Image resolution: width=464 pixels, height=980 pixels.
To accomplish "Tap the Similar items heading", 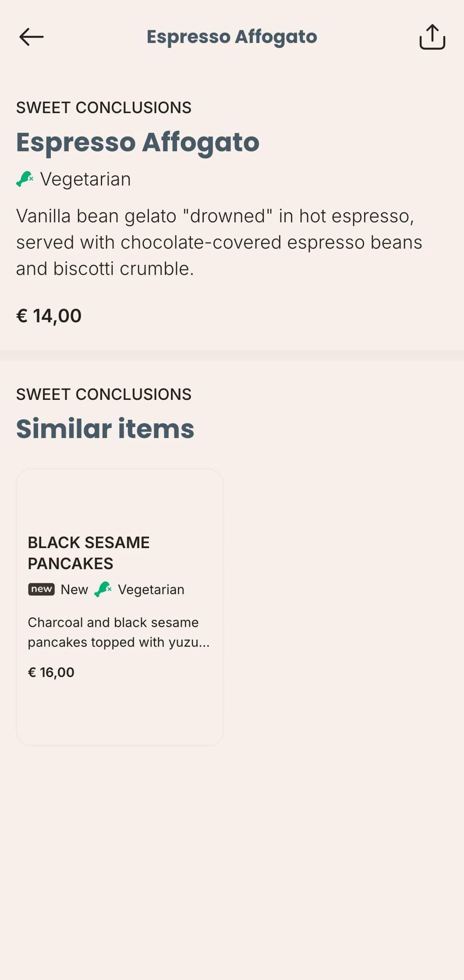I will pyautogui.click(x=105, y=428).
